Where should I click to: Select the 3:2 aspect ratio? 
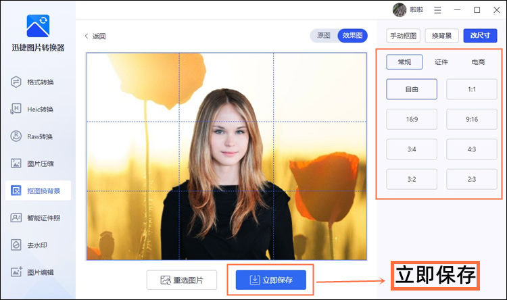[412, 179]
